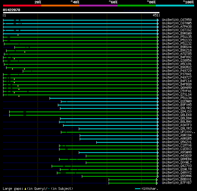Click the UniRef100_Q4R0Y2 label
197x191 pixels.
[x=177, y=173]
